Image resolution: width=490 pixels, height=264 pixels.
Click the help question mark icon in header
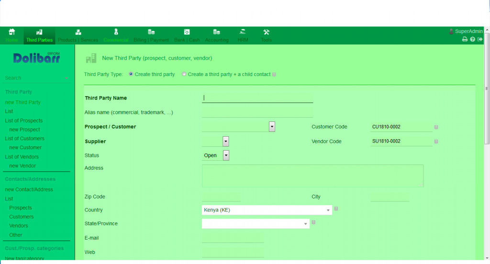(472, 39)
